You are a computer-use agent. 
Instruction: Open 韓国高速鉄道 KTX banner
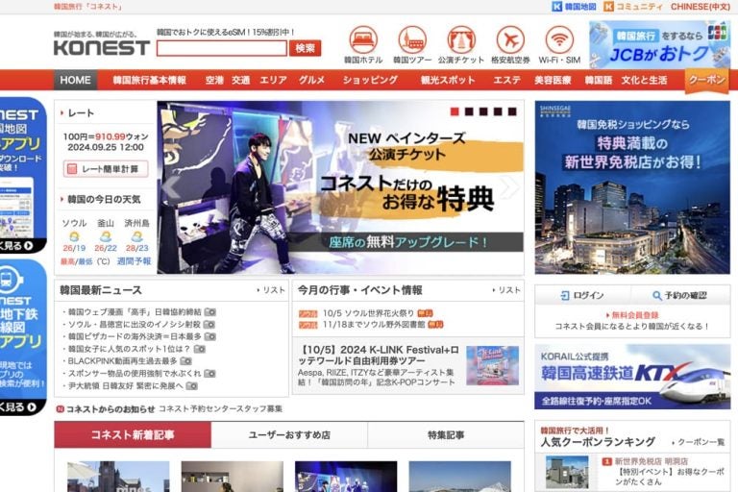[632, 377]
